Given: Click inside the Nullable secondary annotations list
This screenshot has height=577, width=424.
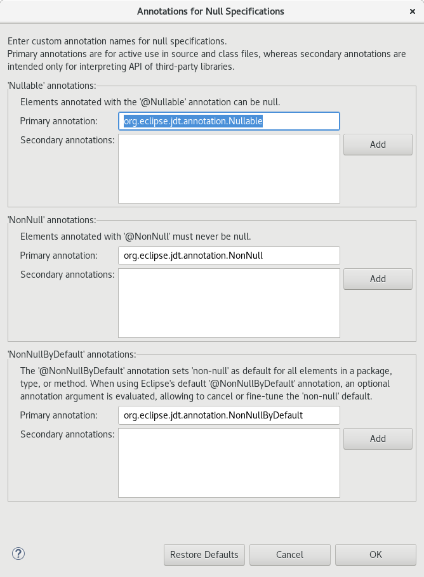Looking at the screenshot, I should (229, 168).
